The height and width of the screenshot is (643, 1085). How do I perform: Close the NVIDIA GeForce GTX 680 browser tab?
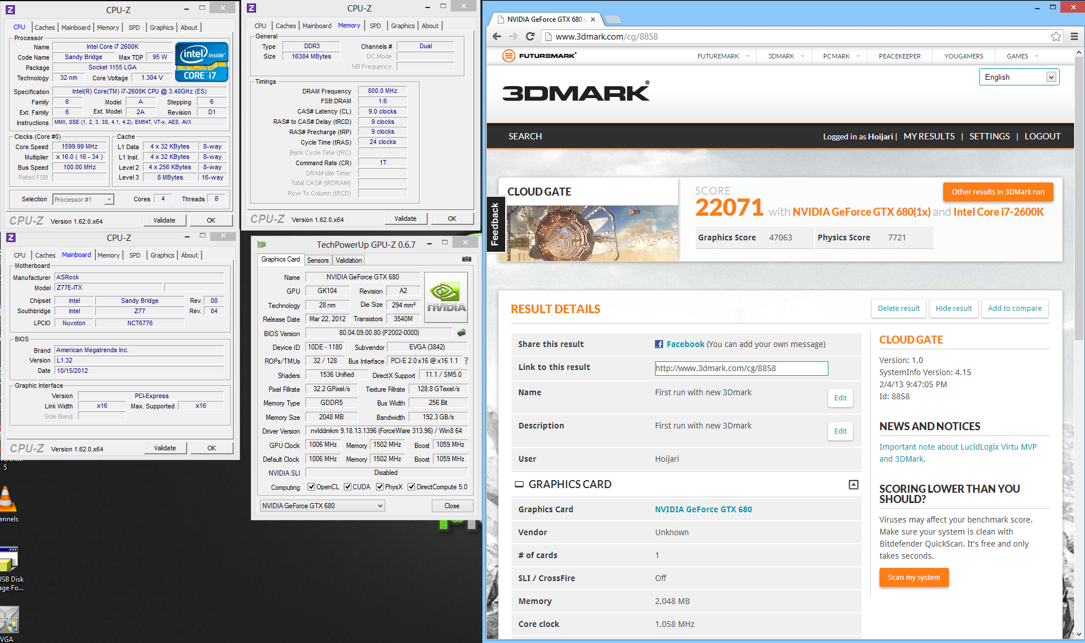click(593, 20)
